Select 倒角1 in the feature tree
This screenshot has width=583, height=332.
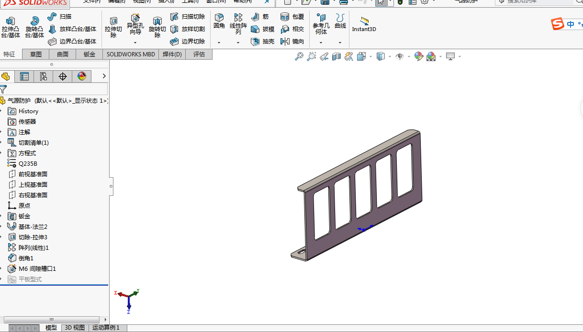(x=26, y=258)
